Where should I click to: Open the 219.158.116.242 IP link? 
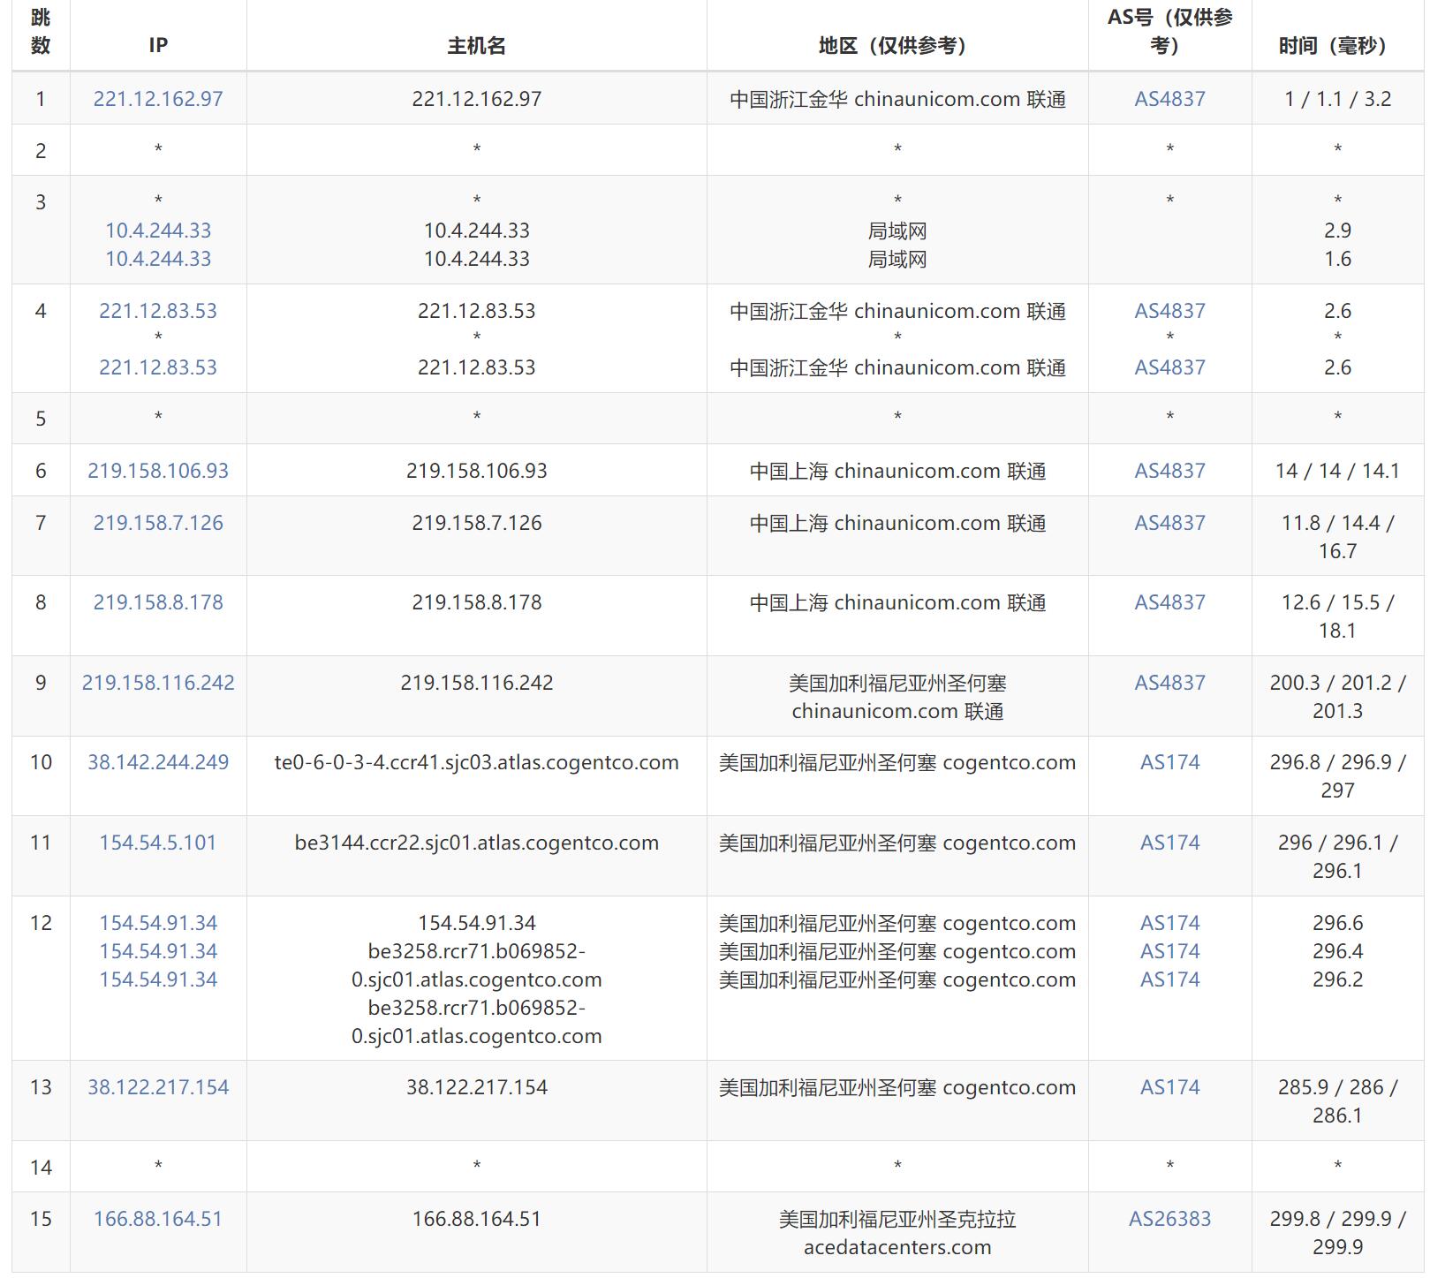[158, 683]
